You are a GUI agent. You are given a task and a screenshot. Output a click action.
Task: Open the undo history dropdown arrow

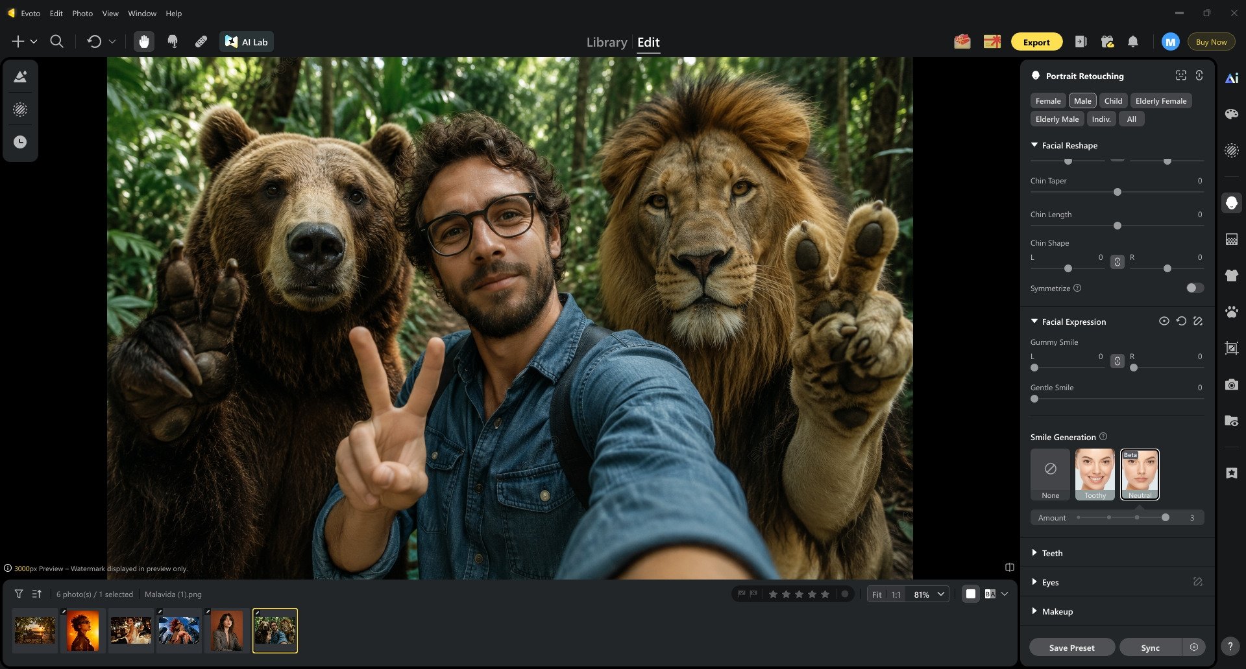click(x=112, y=41)
